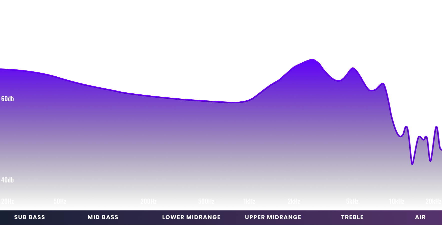The width and height of the screenshot is (442, 225).
Task: Select the TREBLE band label
Action: 352,217
